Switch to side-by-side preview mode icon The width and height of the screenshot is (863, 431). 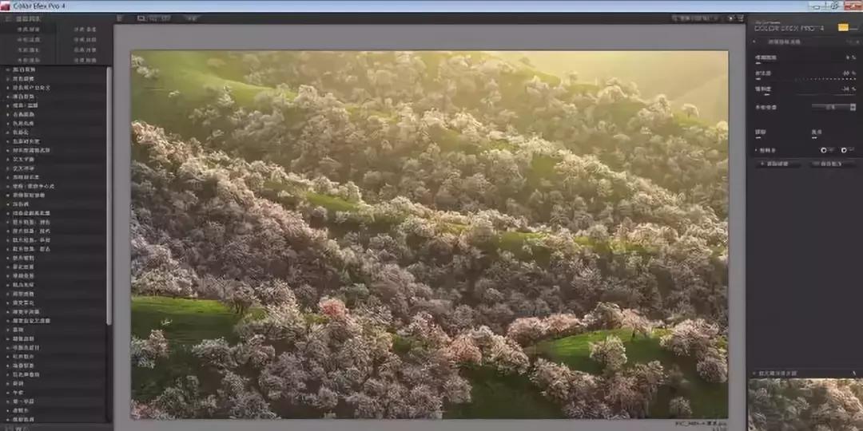coord(165,18)
